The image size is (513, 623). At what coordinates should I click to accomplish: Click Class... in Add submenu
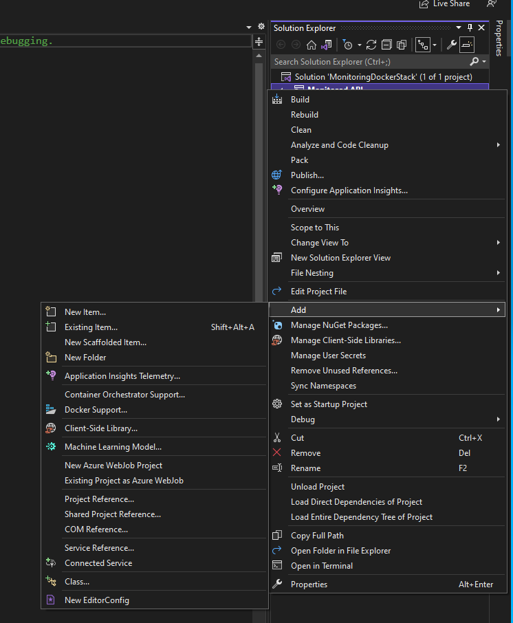[x=155, y=581]
